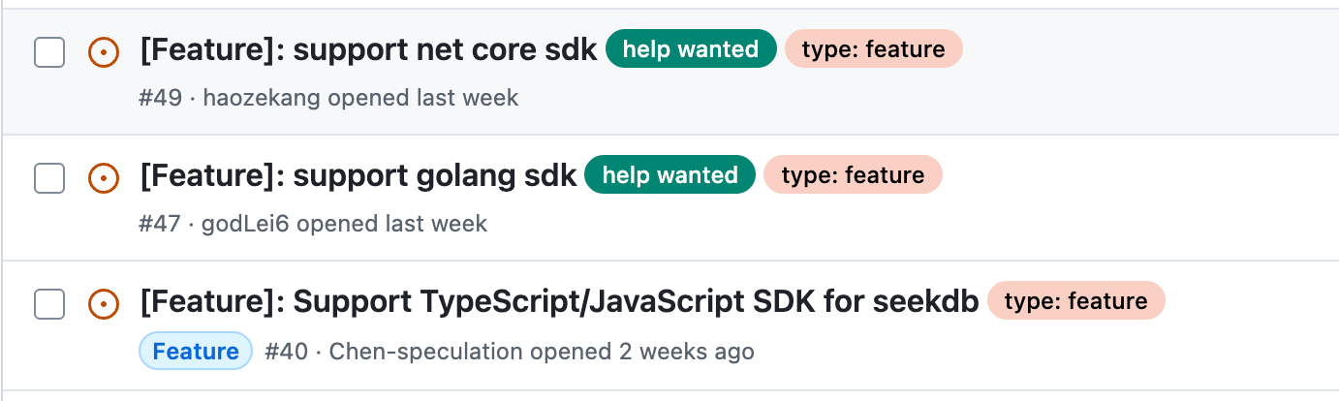
Task: Click open-issue icon beside golang sdk
Action: [104, 177]
